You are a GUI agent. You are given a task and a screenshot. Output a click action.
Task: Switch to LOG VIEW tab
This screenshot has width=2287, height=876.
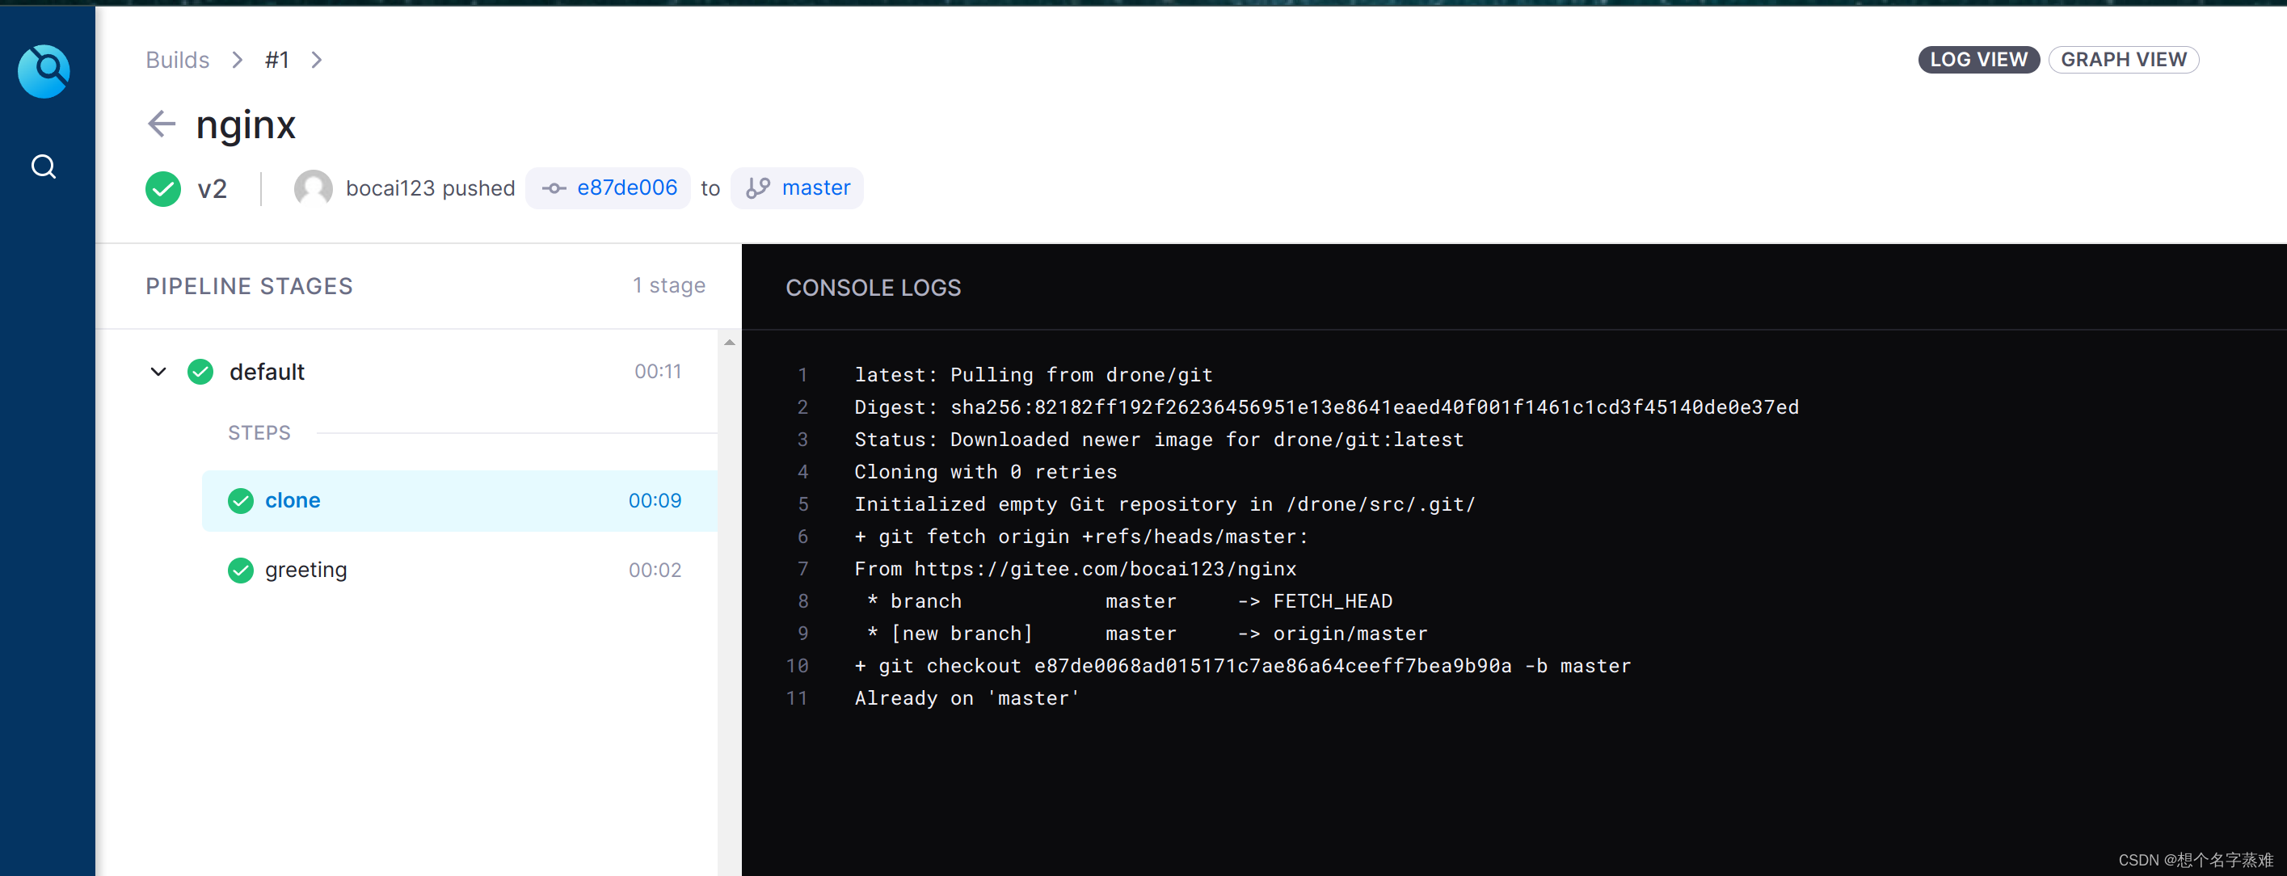click(x=1977, y=58)
